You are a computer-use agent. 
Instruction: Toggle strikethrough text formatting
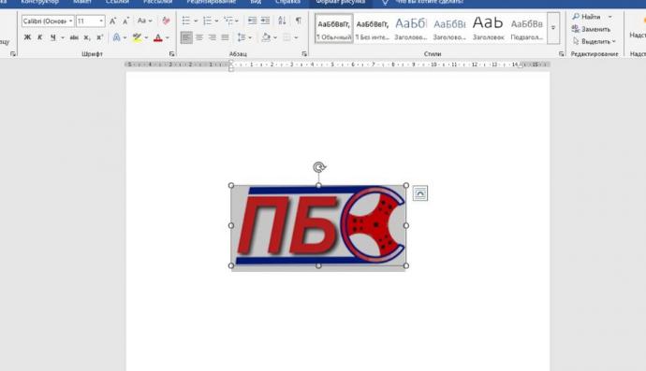[x=74, y=37]
